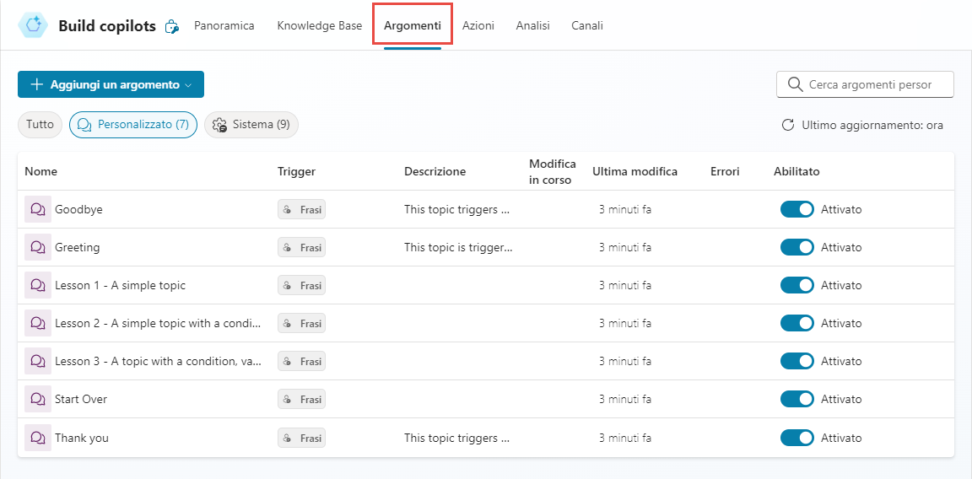Click the Frasi trigger badge for Start Over

coord(301,399)
